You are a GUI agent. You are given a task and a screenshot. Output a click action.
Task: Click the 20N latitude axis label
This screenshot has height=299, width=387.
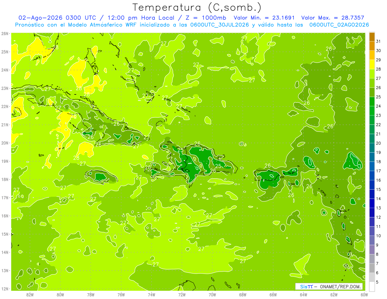5,143
